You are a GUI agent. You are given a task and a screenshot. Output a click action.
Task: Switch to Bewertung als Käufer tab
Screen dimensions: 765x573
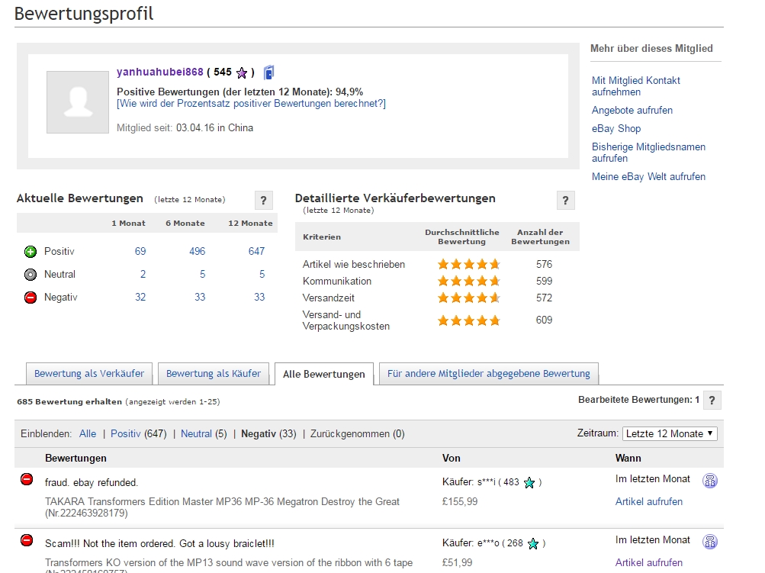coord(214,374)
